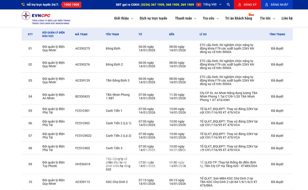308x190 pixels.
Task: Expand the Thanh toán menu
Action: pos(186,18)
